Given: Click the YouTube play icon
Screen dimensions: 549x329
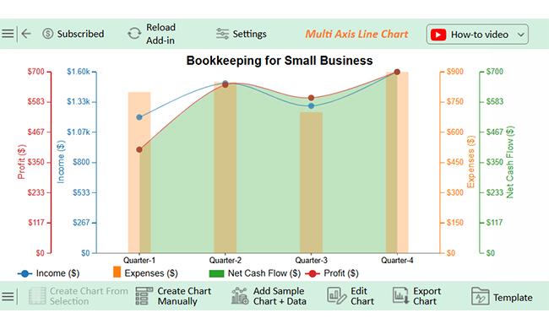Looking at the screenshot, I should (438, 35).
